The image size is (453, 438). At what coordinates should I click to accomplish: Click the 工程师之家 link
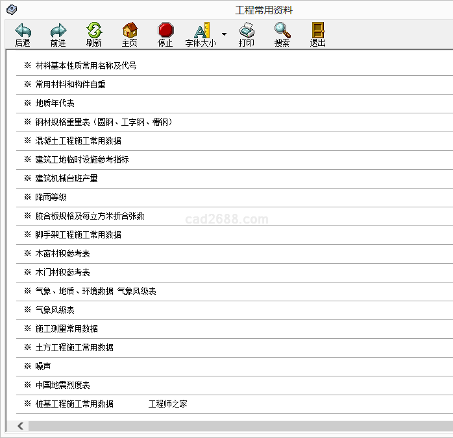pos(167,404)
